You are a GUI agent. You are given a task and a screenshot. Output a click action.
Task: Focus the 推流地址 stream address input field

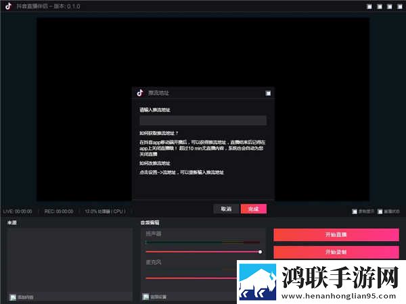(203, 120)
